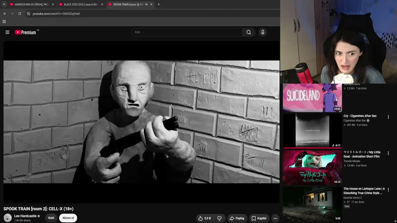Click the '7,4 Mn' views text
Image resolution: width=397 pixels, height=223 pixels.
[350, 165]
